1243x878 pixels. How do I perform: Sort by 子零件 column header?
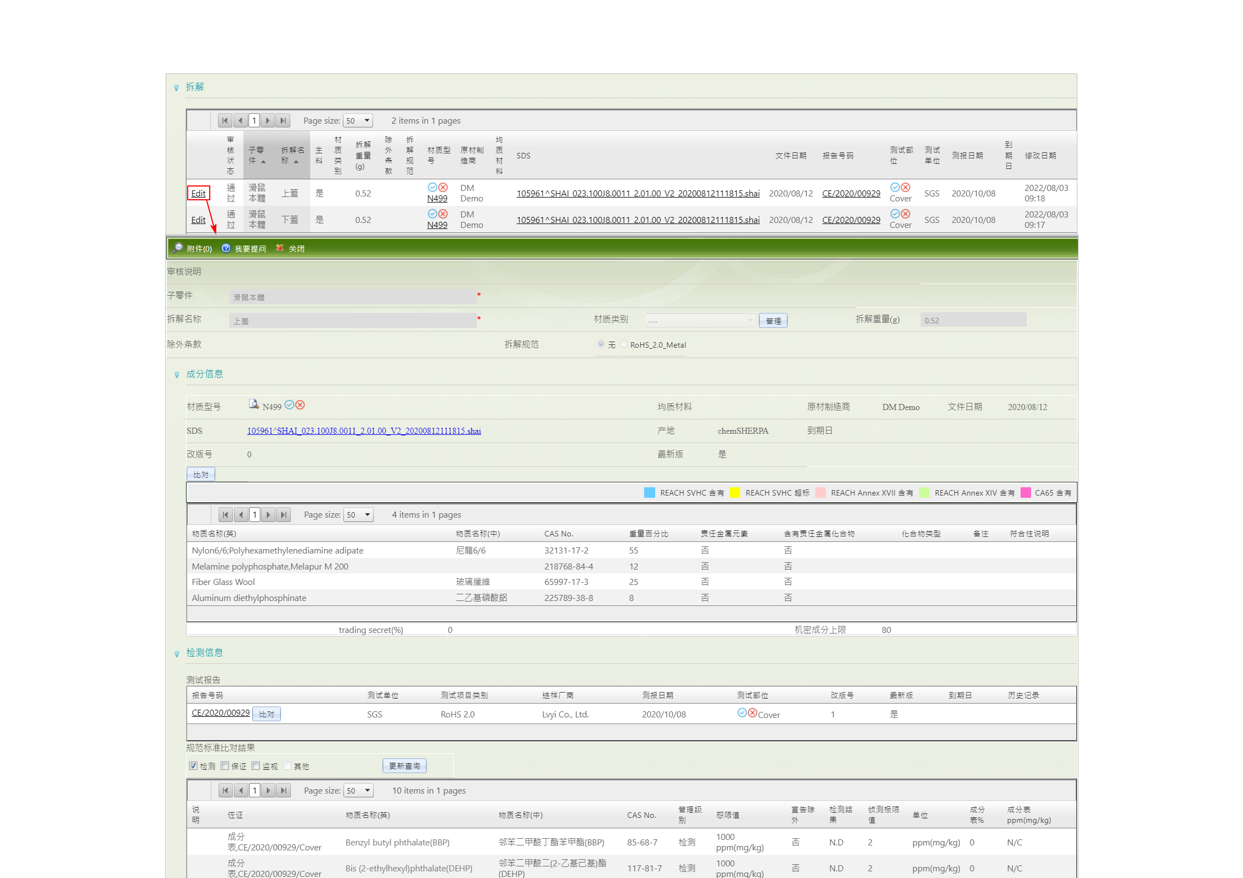(257, 155)
